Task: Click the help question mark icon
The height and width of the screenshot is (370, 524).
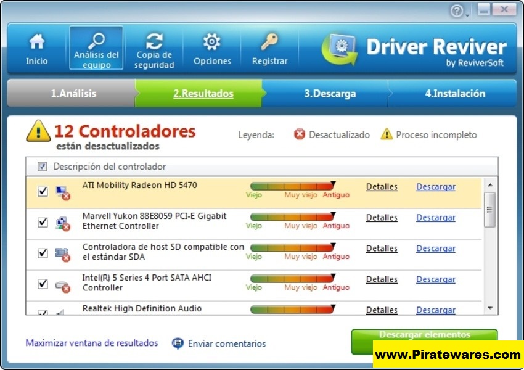Action: [x=456, y=10]
